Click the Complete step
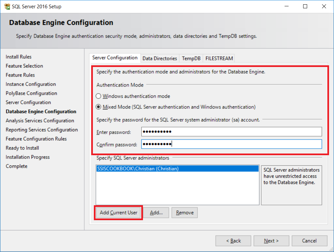The width and height of the screenshot is (334, 252). (x=17, y=166)
